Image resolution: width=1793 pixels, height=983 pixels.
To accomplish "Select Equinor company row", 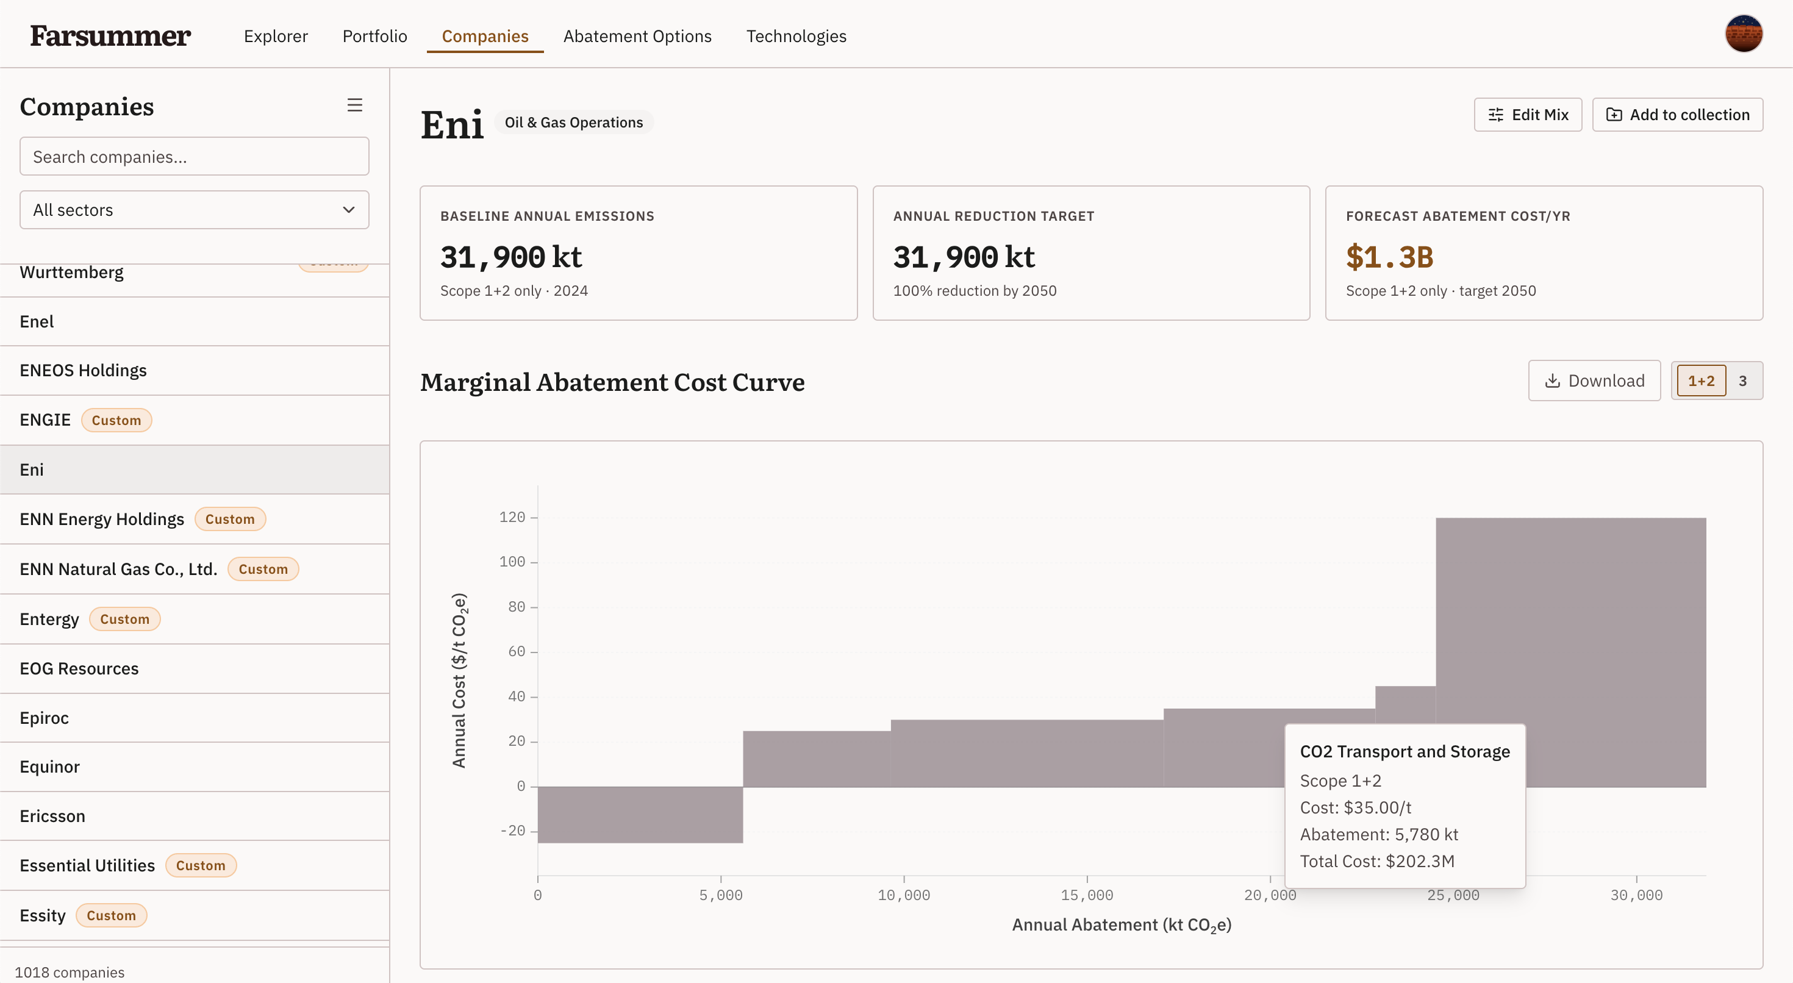I will pos(194,767).
